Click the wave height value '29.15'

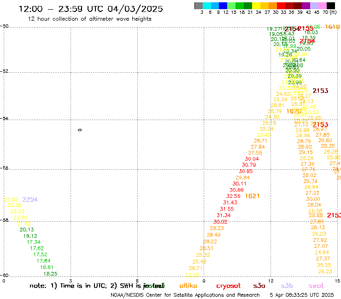pyautogui.click(x=306, y=152)
